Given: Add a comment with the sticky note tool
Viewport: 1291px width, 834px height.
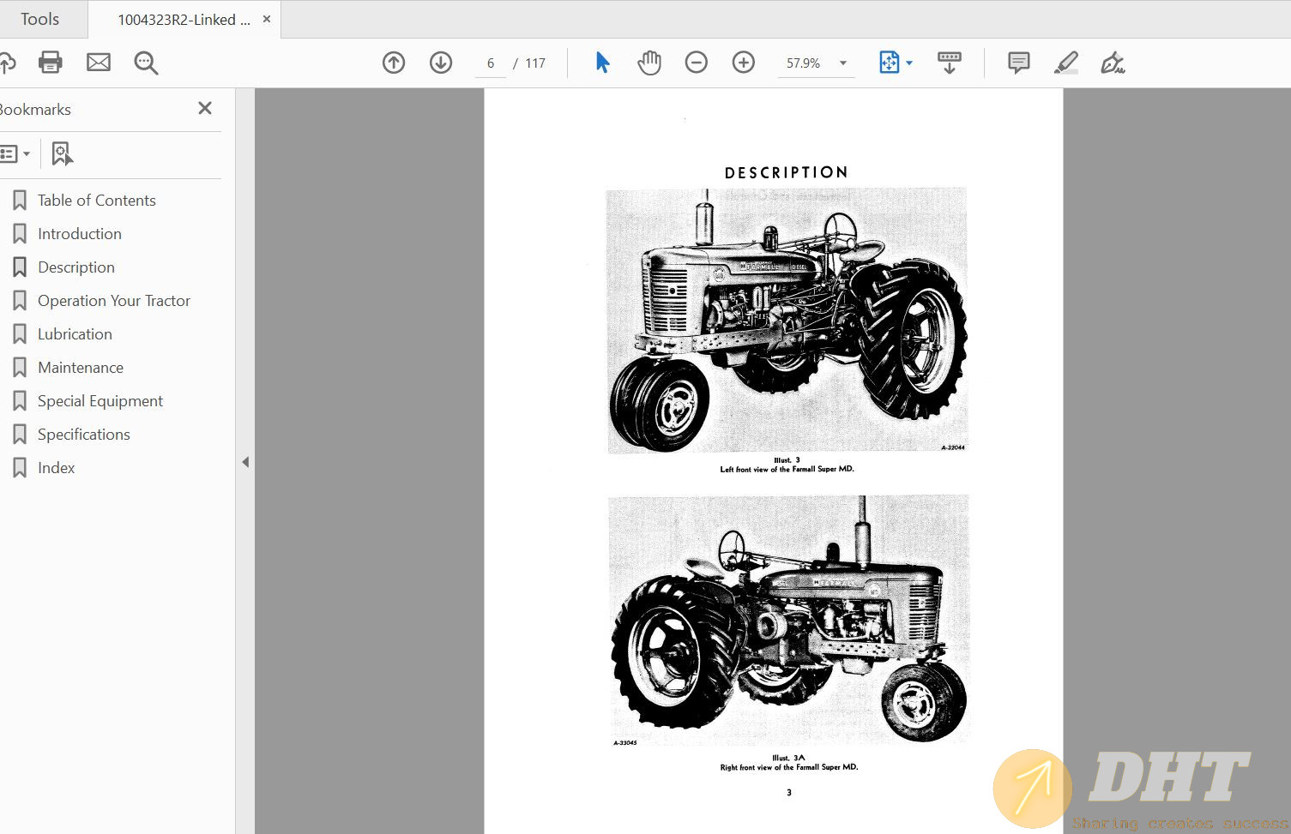Looking at the screenshot, I should (x=1019, y=63).
